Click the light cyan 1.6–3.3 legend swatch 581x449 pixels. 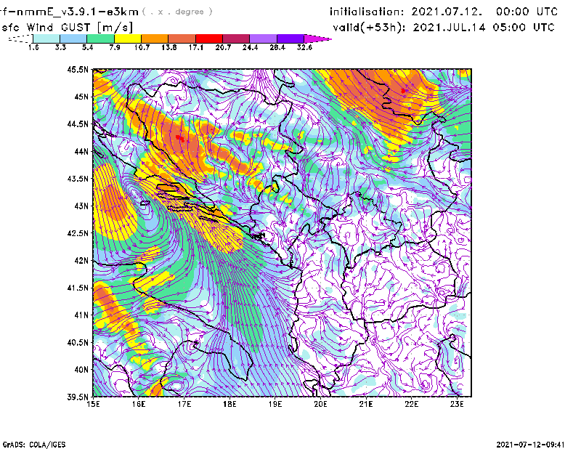[46, 39]
